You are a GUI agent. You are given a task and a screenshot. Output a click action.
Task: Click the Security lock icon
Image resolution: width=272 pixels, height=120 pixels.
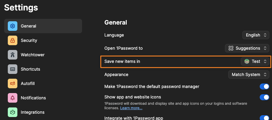pos(13,40)
